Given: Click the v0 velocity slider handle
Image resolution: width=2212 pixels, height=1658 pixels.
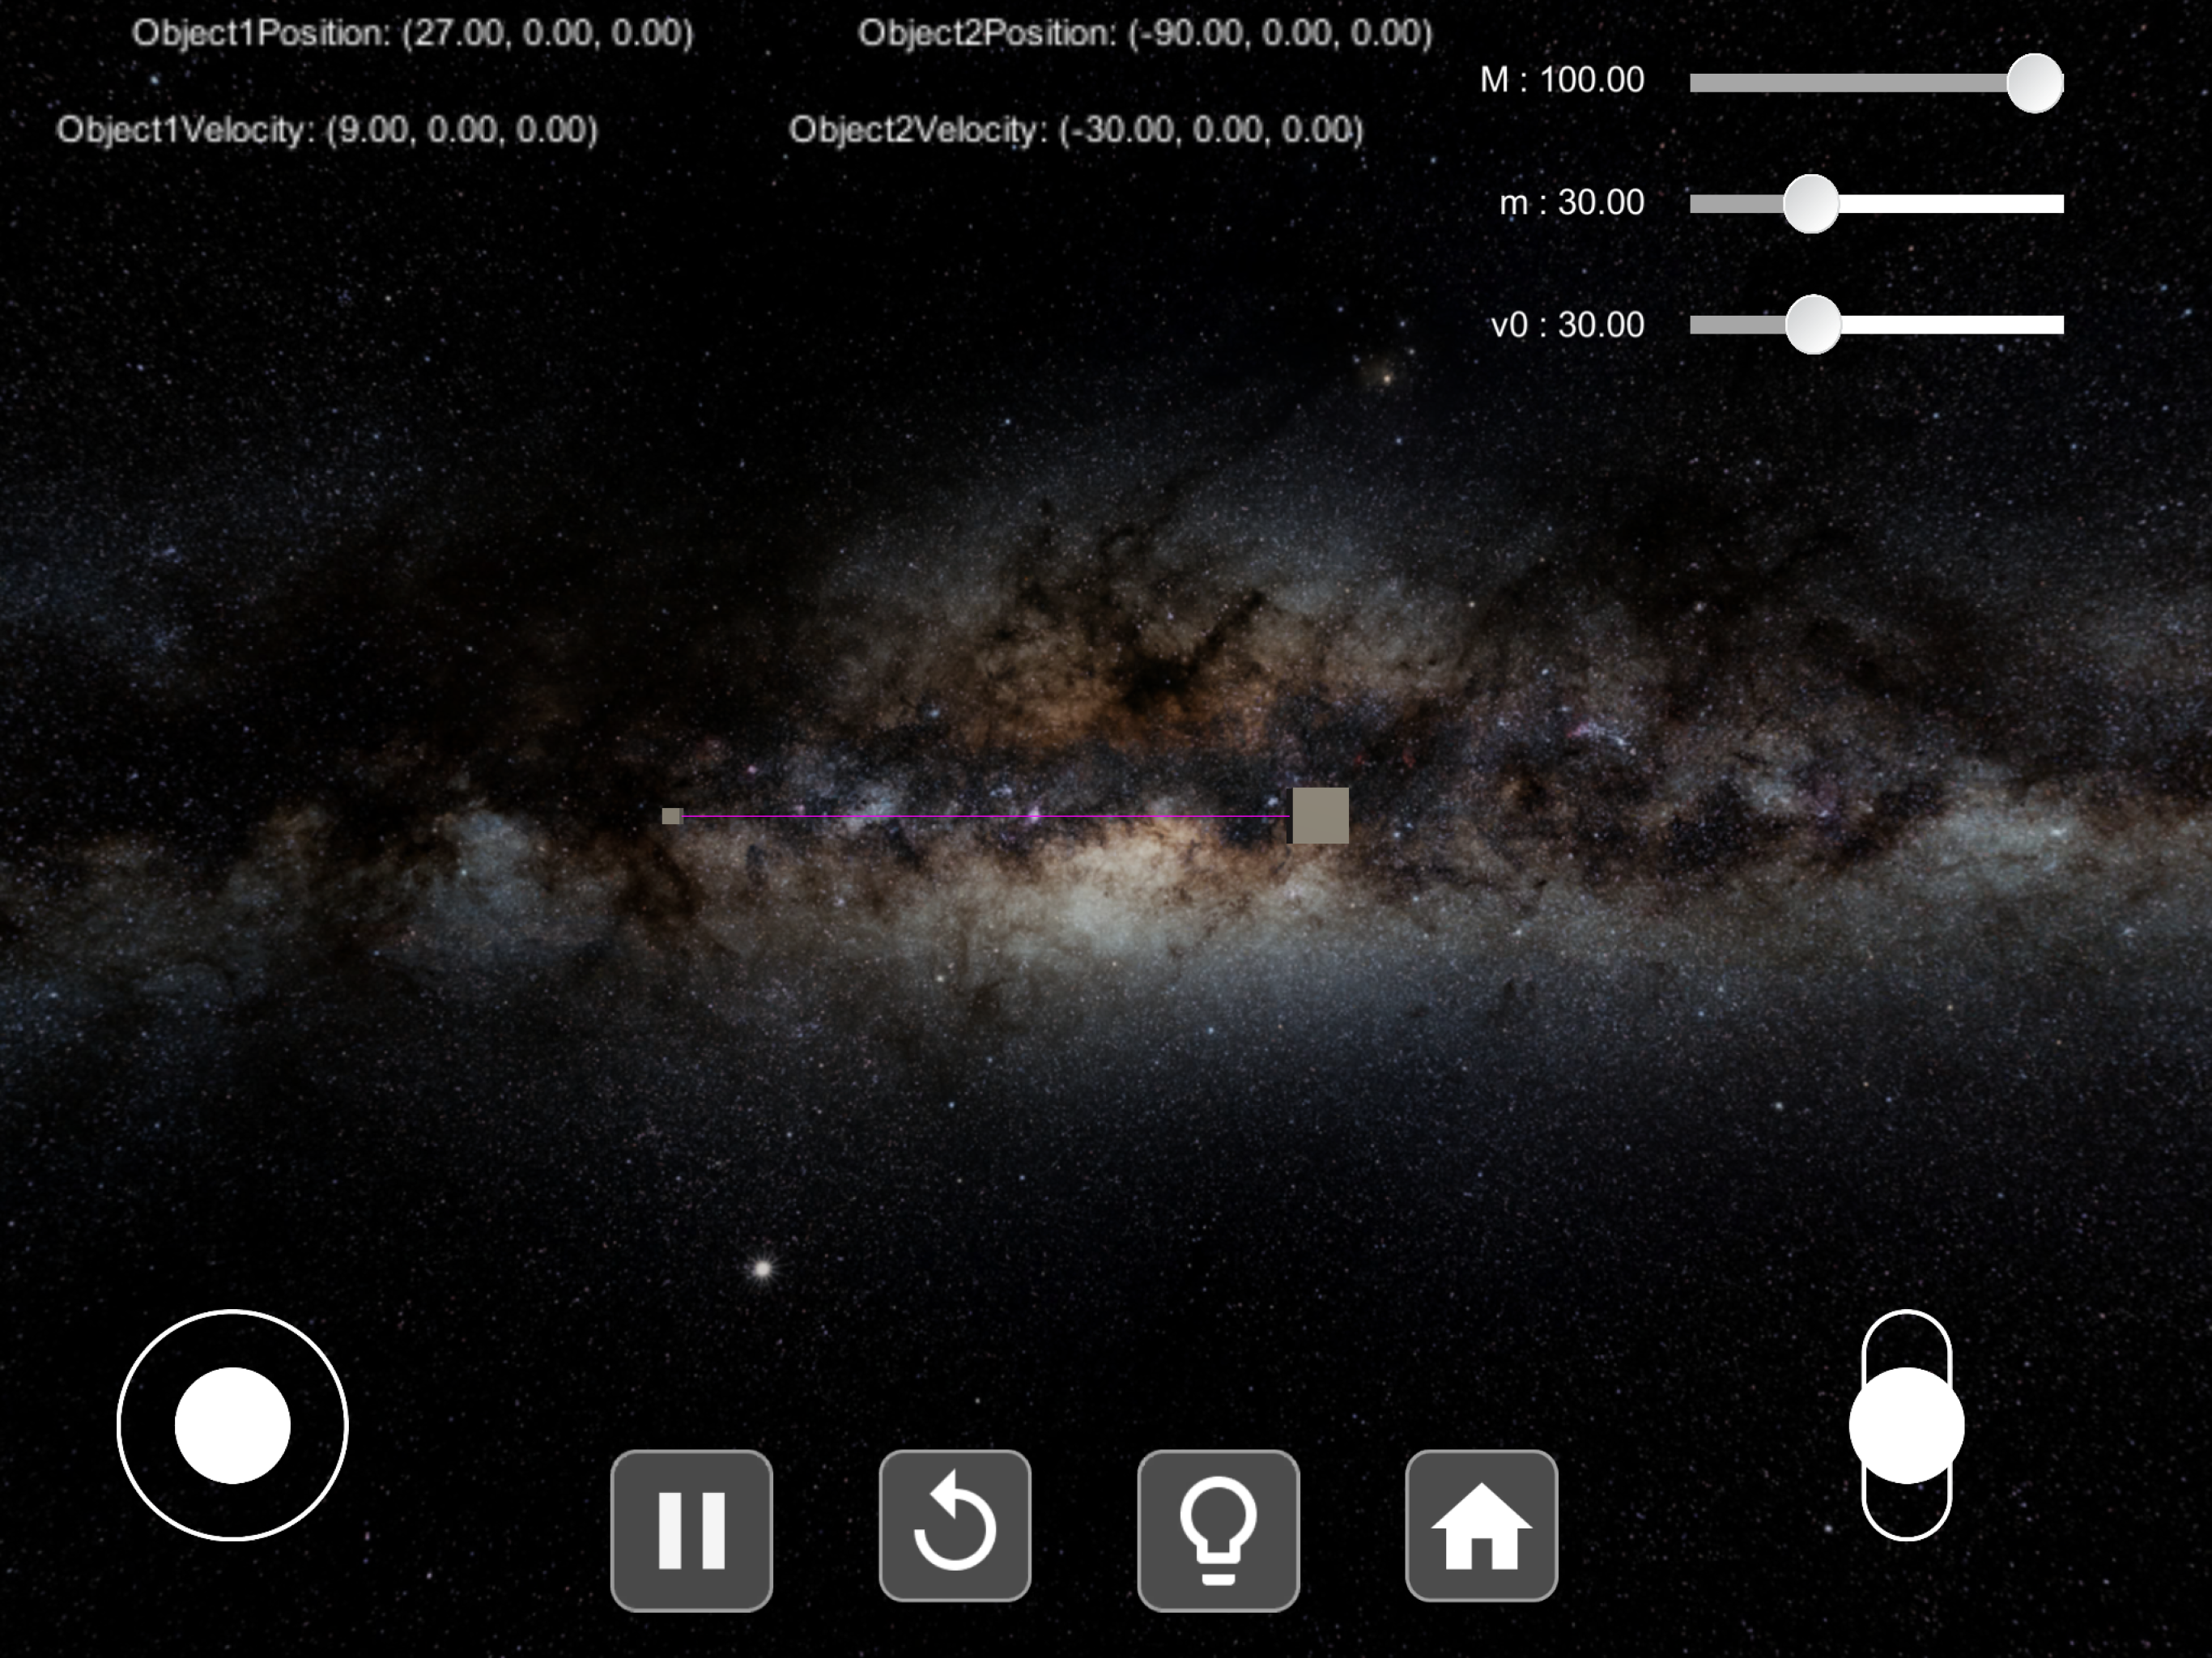Looking at the screenshot, I should pyautogui.click(x=1813, y=324).
